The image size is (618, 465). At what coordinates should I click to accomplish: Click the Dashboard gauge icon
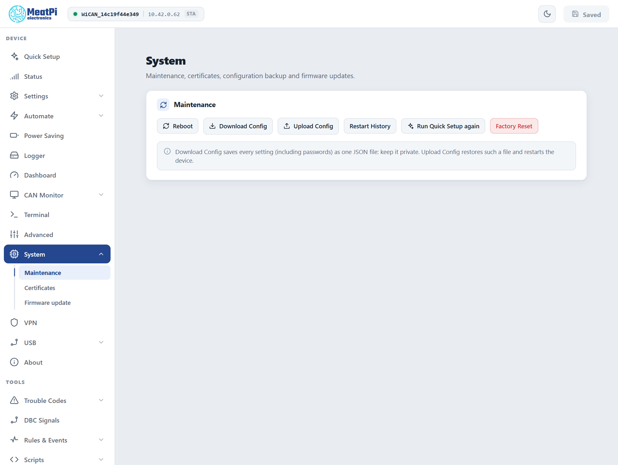coord(14,175)
